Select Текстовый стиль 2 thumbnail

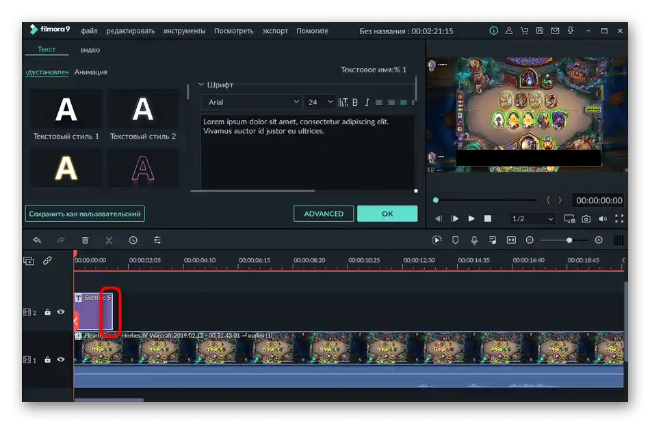tap(142, 110)
